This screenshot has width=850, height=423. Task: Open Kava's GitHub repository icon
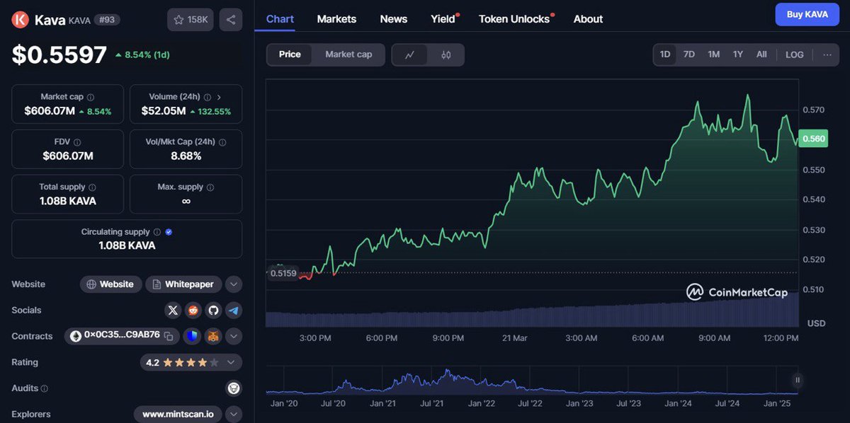coord(213,311)
